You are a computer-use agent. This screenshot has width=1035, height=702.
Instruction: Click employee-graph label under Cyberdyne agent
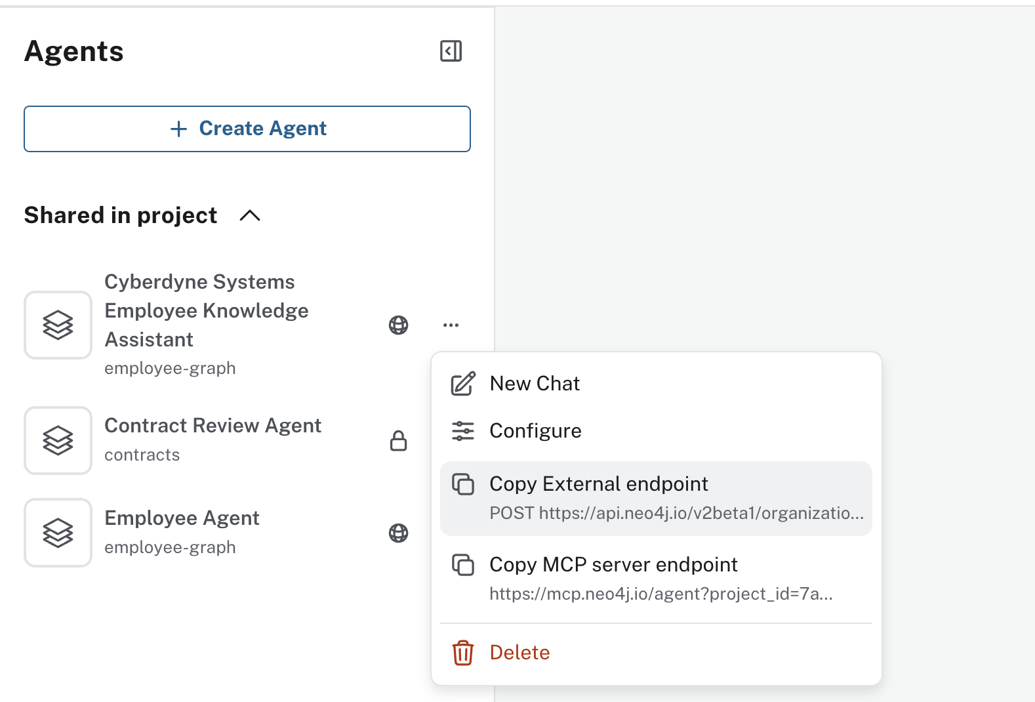coord(170,369)
